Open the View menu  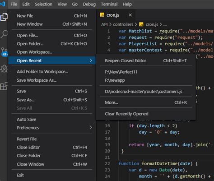tap(62, 4)
